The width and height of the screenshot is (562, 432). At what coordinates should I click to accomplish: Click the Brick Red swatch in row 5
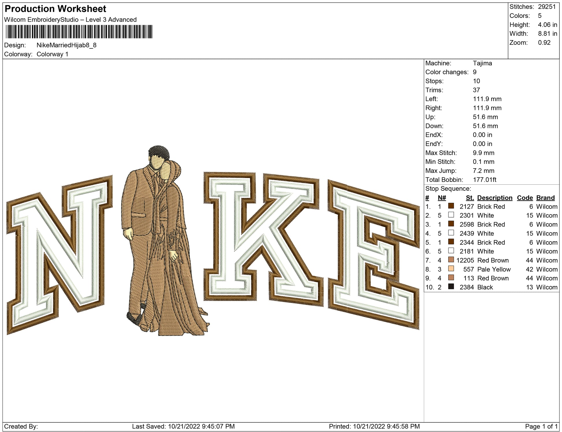pos(451,242)
